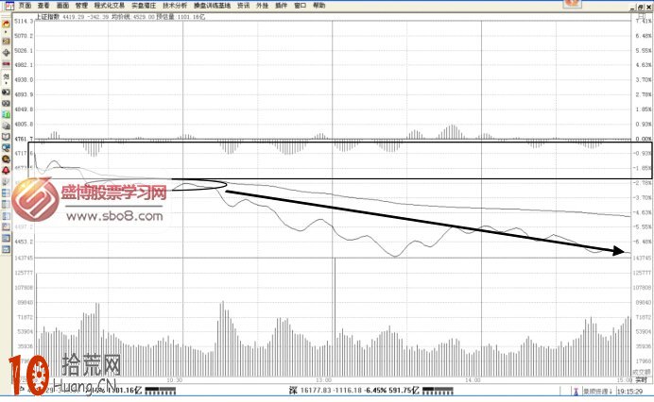Open the 管理 menu

click(81, 6)
